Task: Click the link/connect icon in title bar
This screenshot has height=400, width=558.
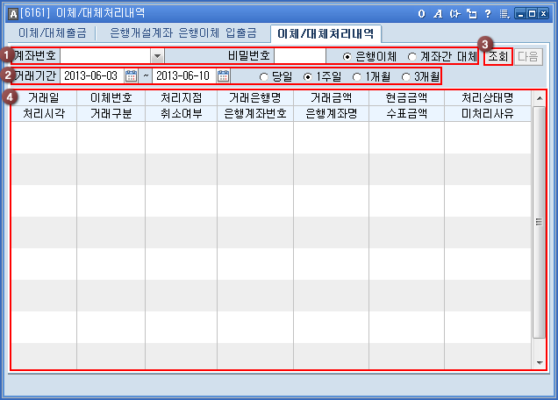Action: click(454, 13)
